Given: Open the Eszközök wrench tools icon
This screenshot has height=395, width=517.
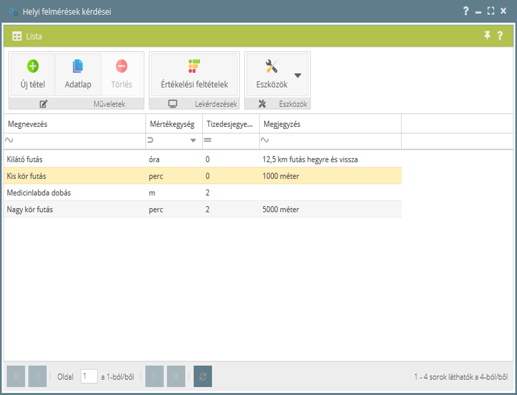Looking at the screenshot, I should coord(272,66).
